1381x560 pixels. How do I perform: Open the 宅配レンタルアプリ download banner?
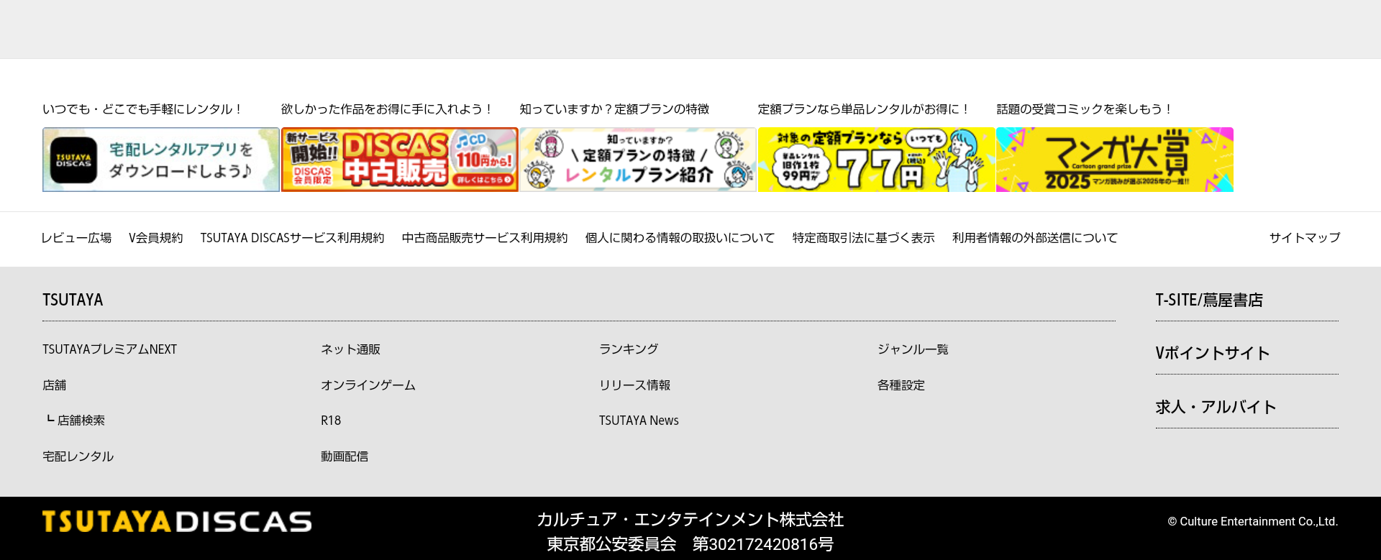161,160
